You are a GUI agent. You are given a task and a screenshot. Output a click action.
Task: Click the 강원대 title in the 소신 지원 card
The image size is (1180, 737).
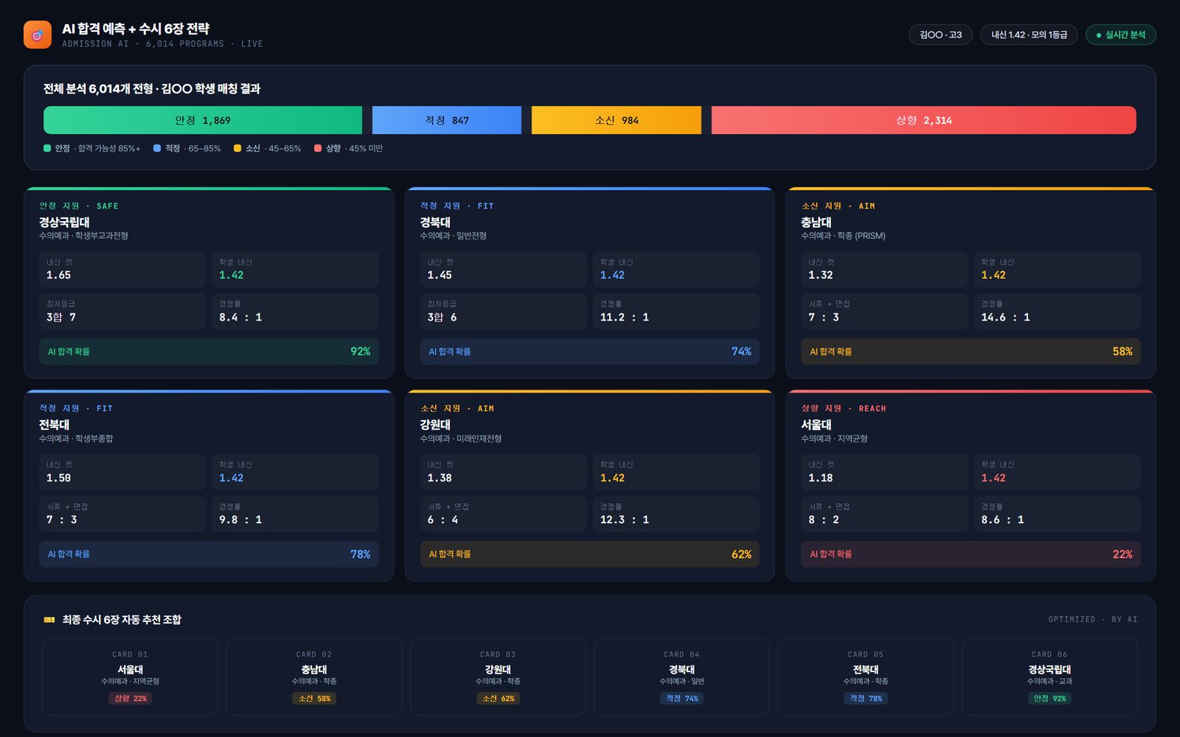(435, 425)
